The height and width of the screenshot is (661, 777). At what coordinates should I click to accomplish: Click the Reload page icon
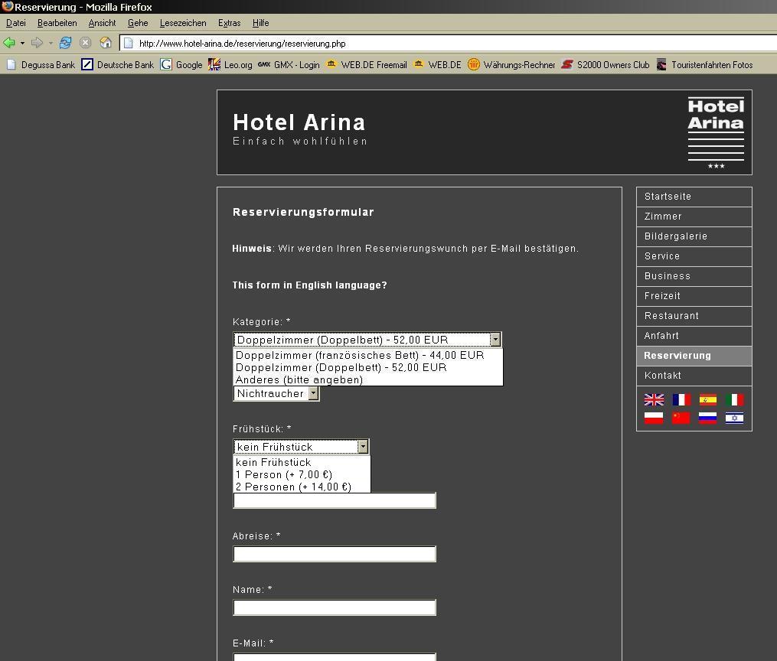click(x=65, y=43)
